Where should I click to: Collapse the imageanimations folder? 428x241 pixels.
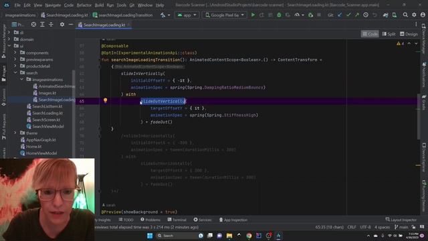[21, 79]
